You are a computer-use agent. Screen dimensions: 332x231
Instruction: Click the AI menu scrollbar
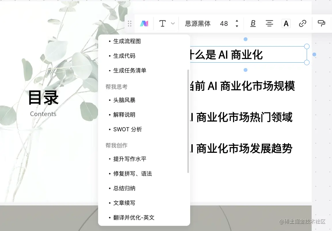[x=188, y=121]
